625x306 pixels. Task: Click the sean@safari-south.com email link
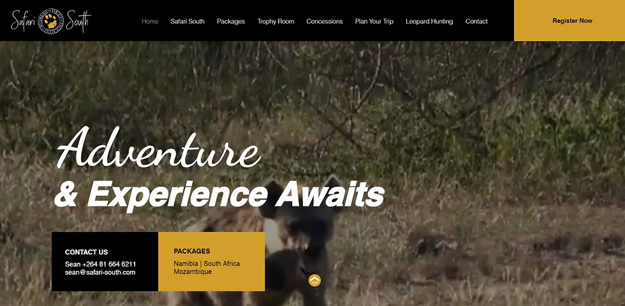100,273
